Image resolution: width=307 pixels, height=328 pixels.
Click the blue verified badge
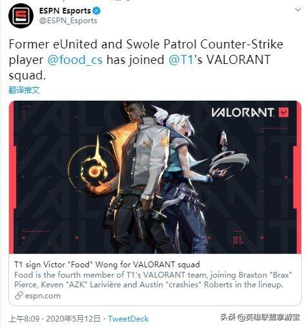(x=97, y=11)
